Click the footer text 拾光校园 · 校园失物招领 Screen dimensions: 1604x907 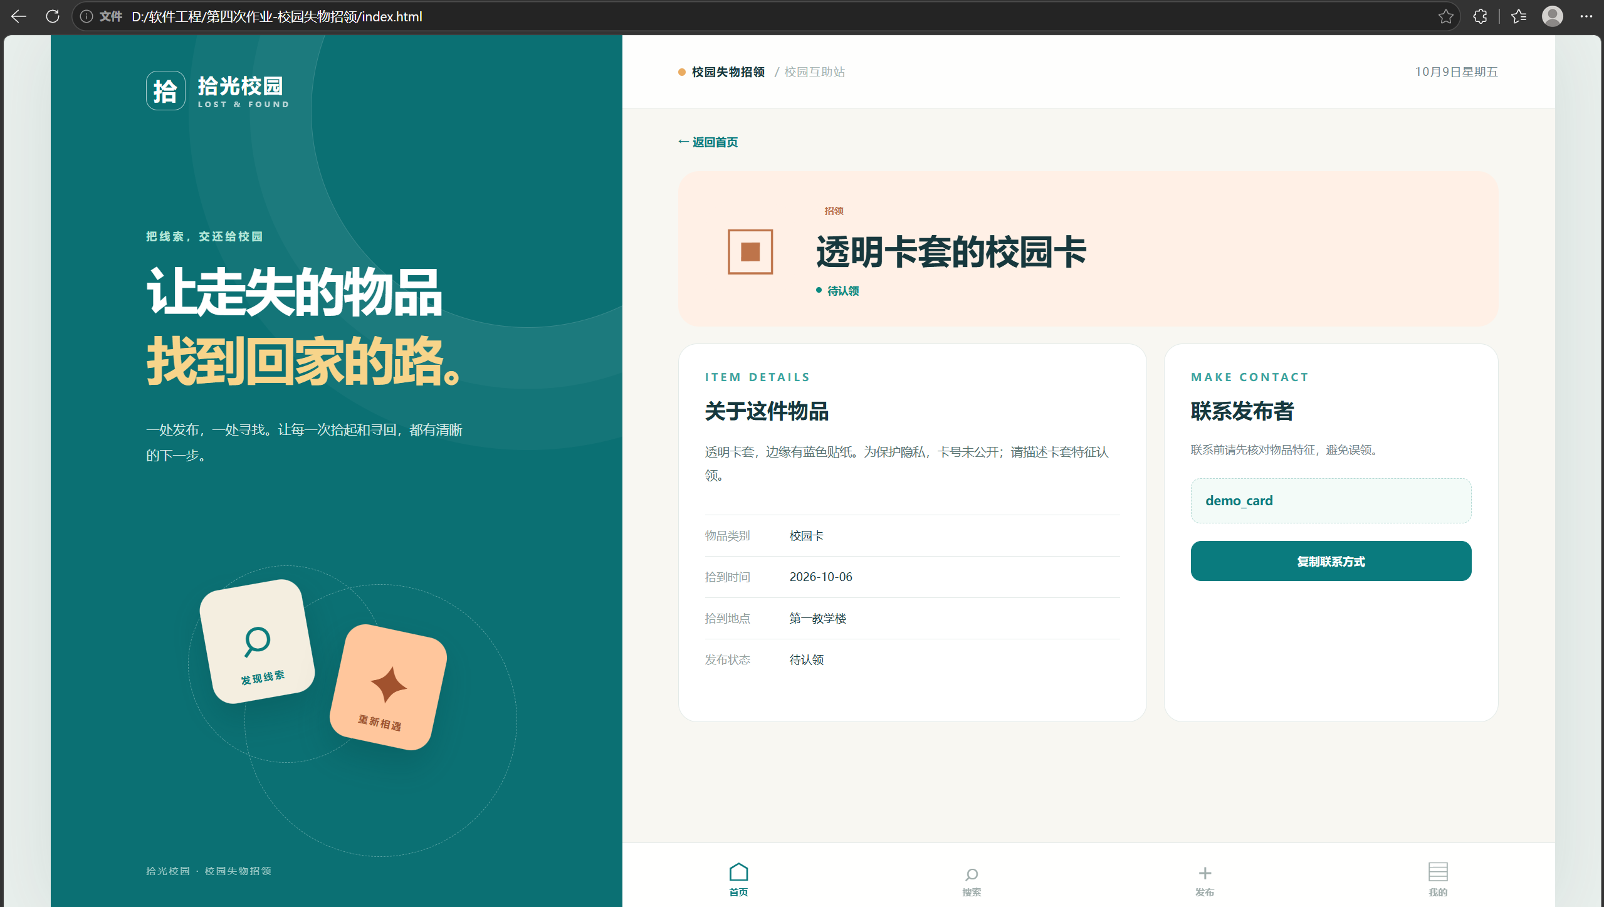[x=209, y=871]
